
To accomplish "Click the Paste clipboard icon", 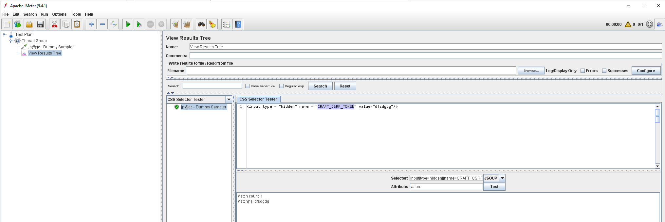I will tap(77, 24).
